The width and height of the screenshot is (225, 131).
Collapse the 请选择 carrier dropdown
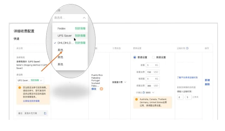click(x=84, y=18)
